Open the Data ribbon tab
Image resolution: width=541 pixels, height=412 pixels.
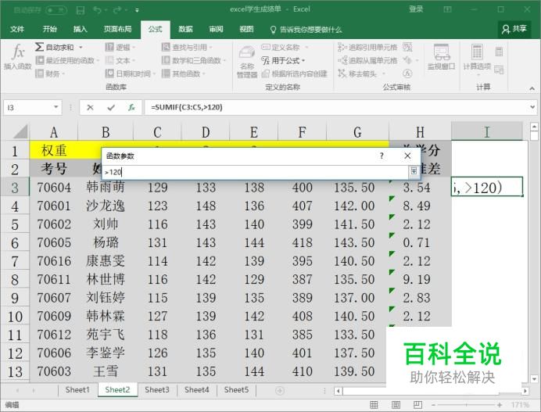click(x=185, y=30)
